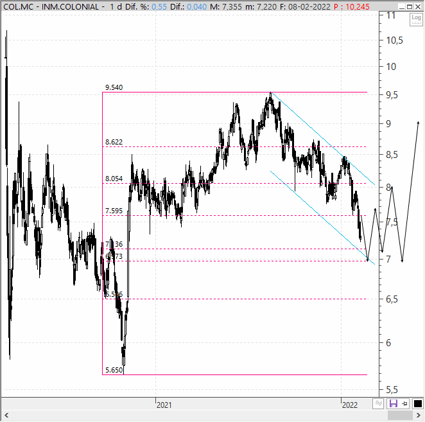Click the 9,5 price axis label
This screenshot has height=422, width=425.
pos(392,95)
